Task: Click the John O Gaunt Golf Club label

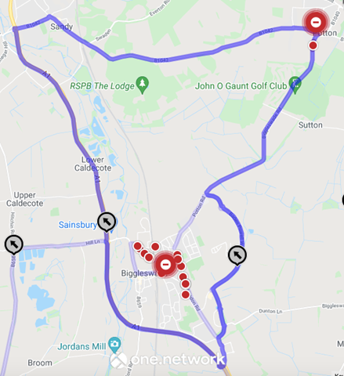Action: (241, 86)
